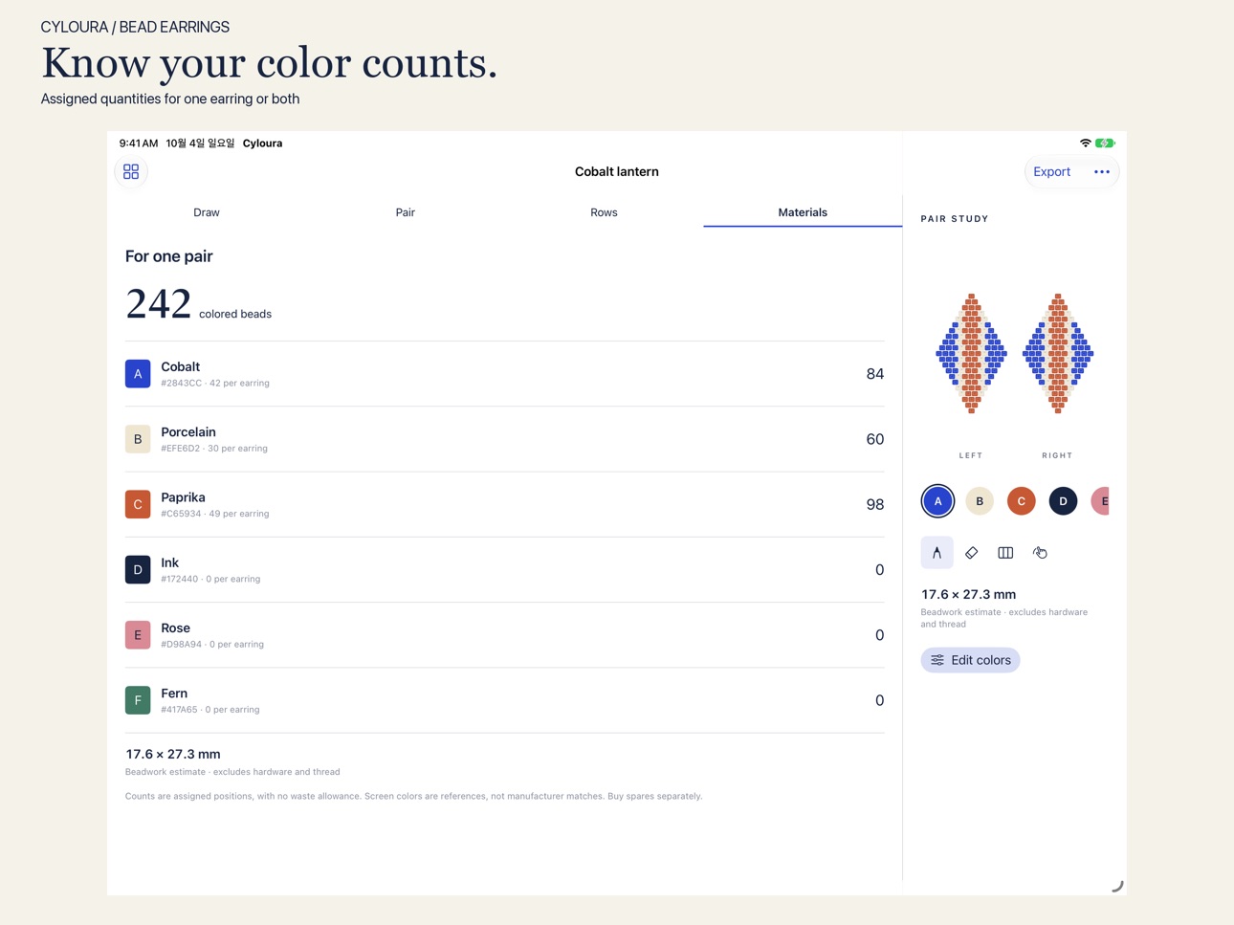This screenshot has height=925, width=1234.
Task: Click the 'Porcelain' color name
Action: pyautogui.click(x=188, y=432)
